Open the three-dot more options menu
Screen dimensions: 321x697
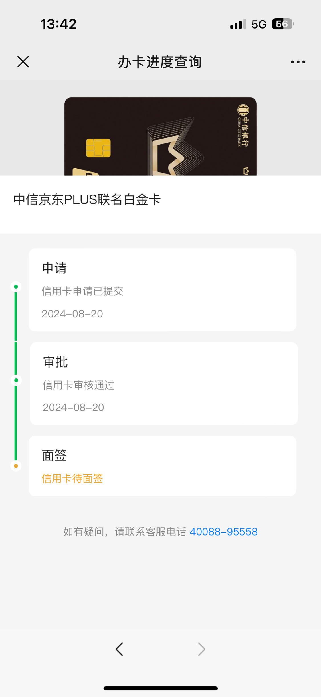tap(298, 62)
